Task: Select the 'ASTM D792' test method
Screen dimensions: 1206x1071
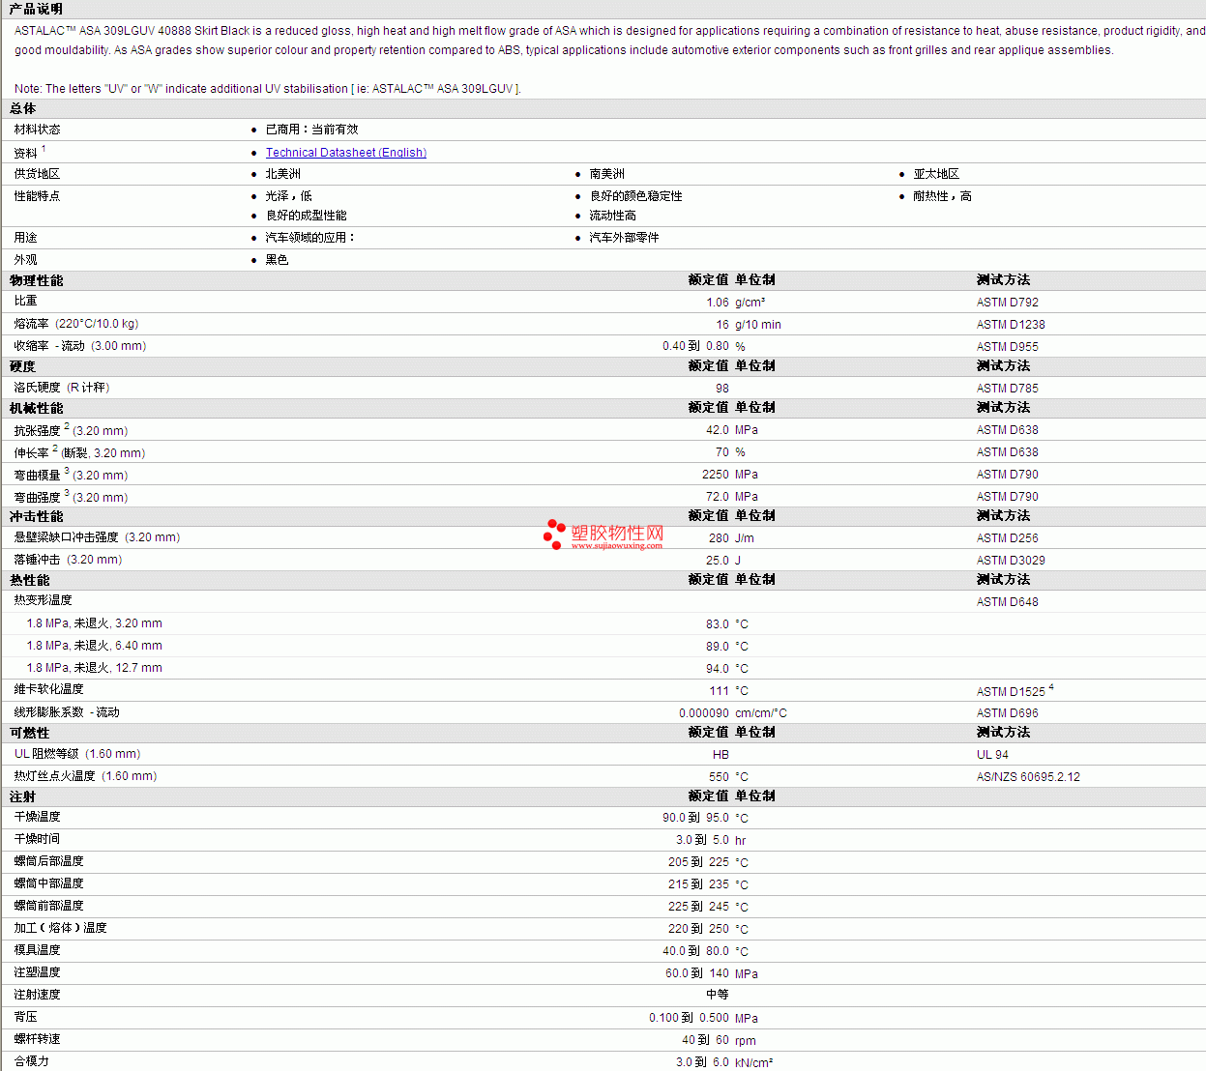Action: pyautogui.click(x=1008, y=303)
